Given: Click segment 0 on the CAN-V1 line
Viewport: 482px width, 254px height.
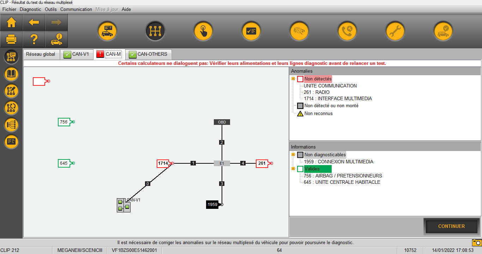Looking at the screenshot, I should [148, 184].
